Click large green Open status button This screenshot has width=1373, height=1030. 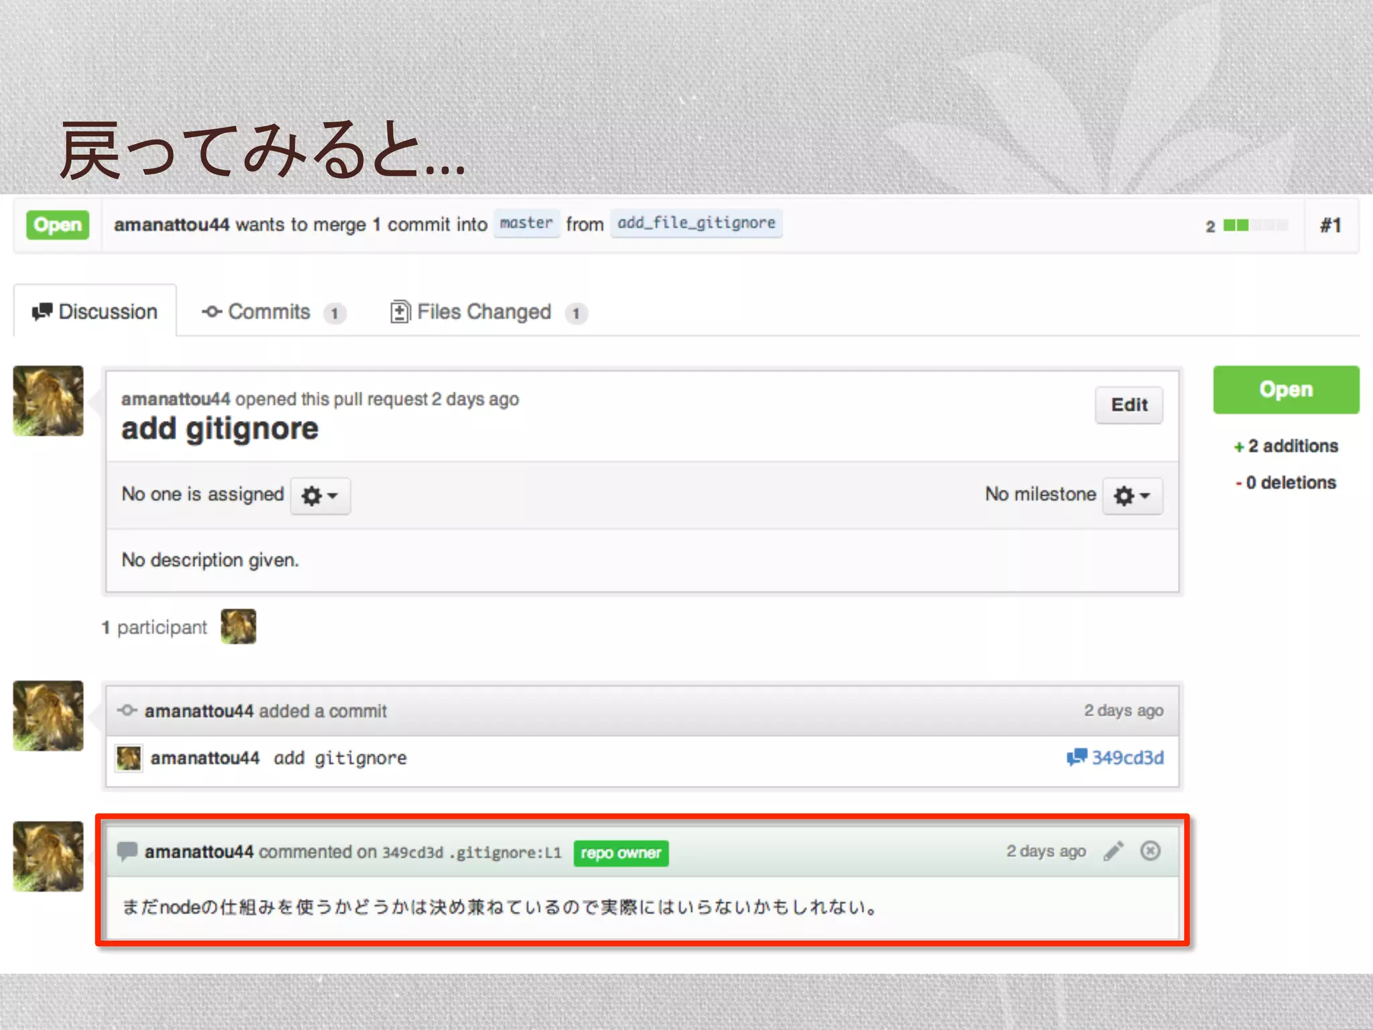click(x=1285, y=390)
